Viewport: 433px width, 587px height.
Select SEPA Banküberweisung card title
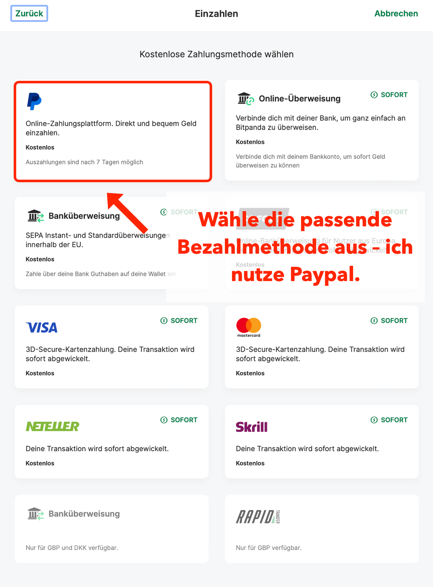pyautogui.click(x=84, y=216)
